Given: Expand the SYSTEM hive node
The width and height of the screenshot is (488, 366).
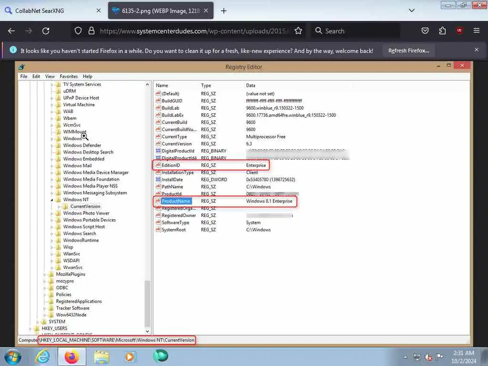Looking at the screenshot, I should (x=37, y=322).
